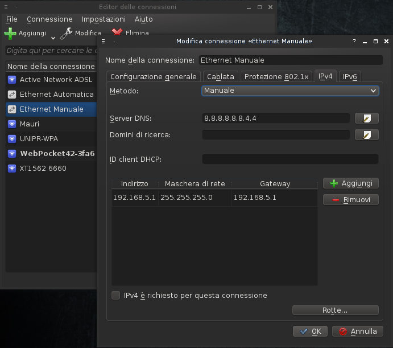Open the Metodo dropdown set to Manuale
The width and height of the screenshot is (393, 348).
[290, 91]
